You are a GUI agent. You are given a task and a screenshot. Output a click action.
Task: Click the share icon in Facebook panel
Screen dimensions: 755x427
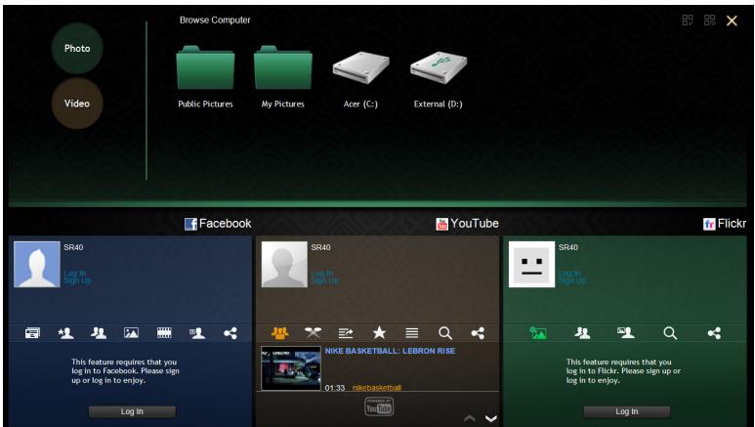click(x=231, y=333)
